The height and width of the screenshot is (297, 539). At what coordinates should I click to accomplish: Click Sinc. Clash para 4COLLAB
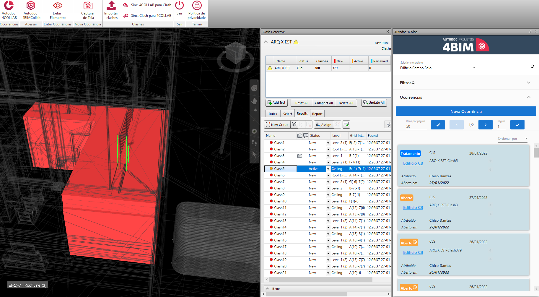[x=147, y=16]
